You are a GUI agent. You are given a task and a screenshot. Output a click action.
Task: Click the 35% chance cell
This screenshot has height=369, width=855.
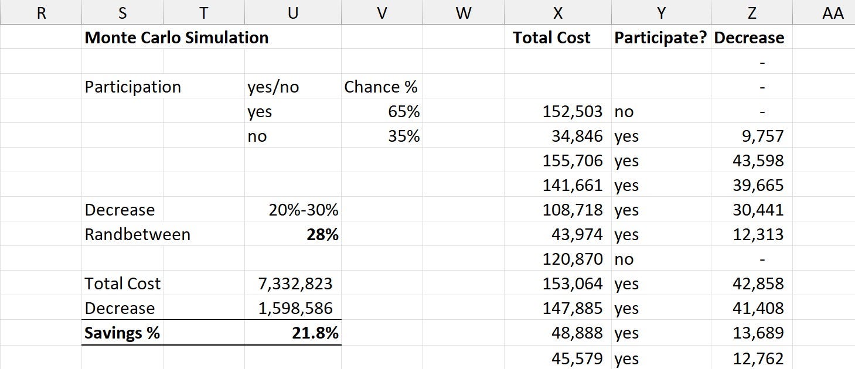[x=382, y=136]
